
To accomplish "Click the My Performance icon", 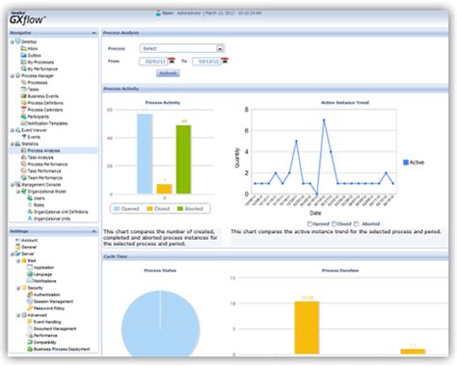I will coord(23,68).
